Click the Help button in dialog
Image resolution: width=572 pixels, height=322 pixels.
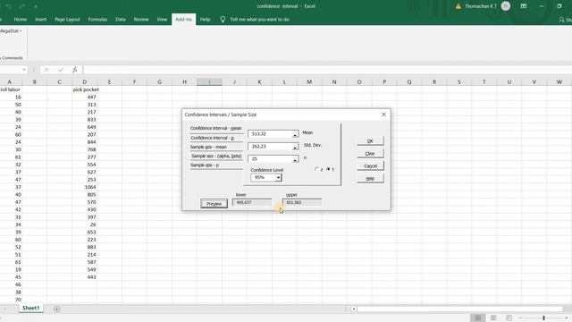point(370,178)
